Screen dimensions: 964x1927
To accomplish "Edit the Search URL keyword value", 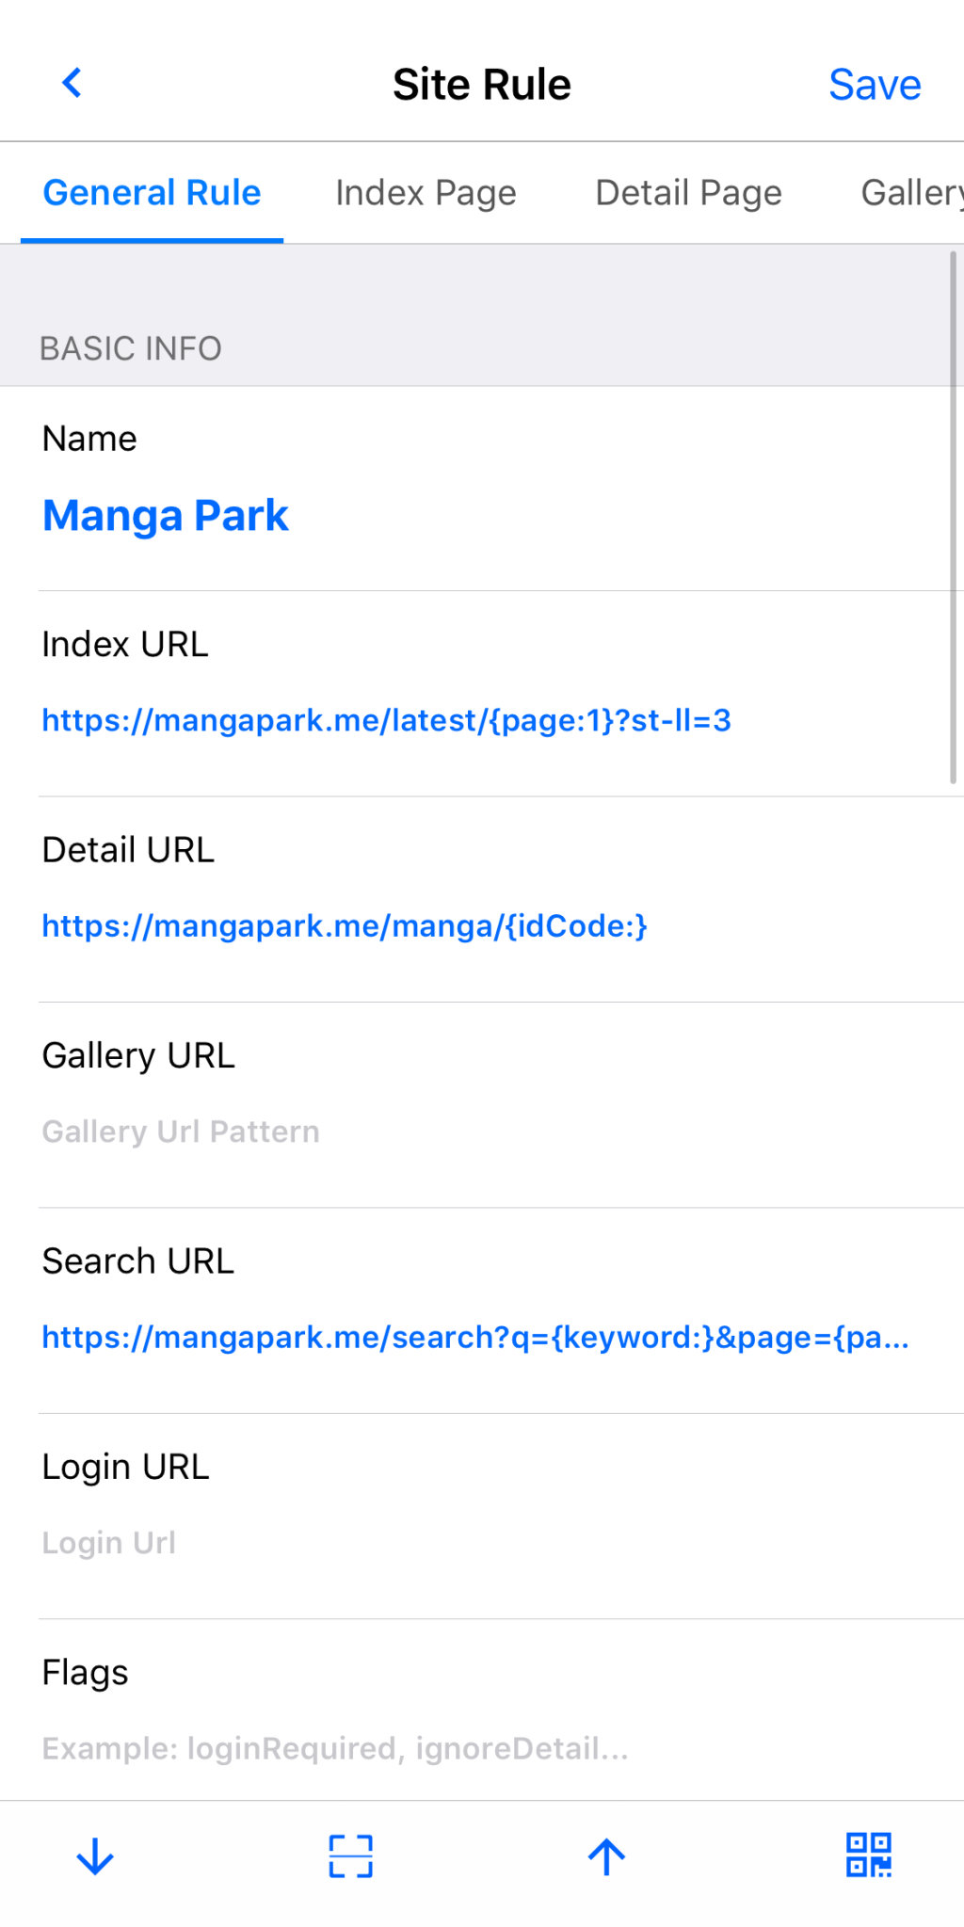I will tap(474, 1338).
